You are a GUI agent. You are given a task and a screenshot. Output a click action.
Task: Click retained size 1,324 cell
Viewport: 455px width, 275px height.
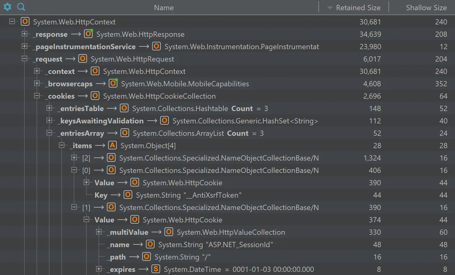[372, 158]
